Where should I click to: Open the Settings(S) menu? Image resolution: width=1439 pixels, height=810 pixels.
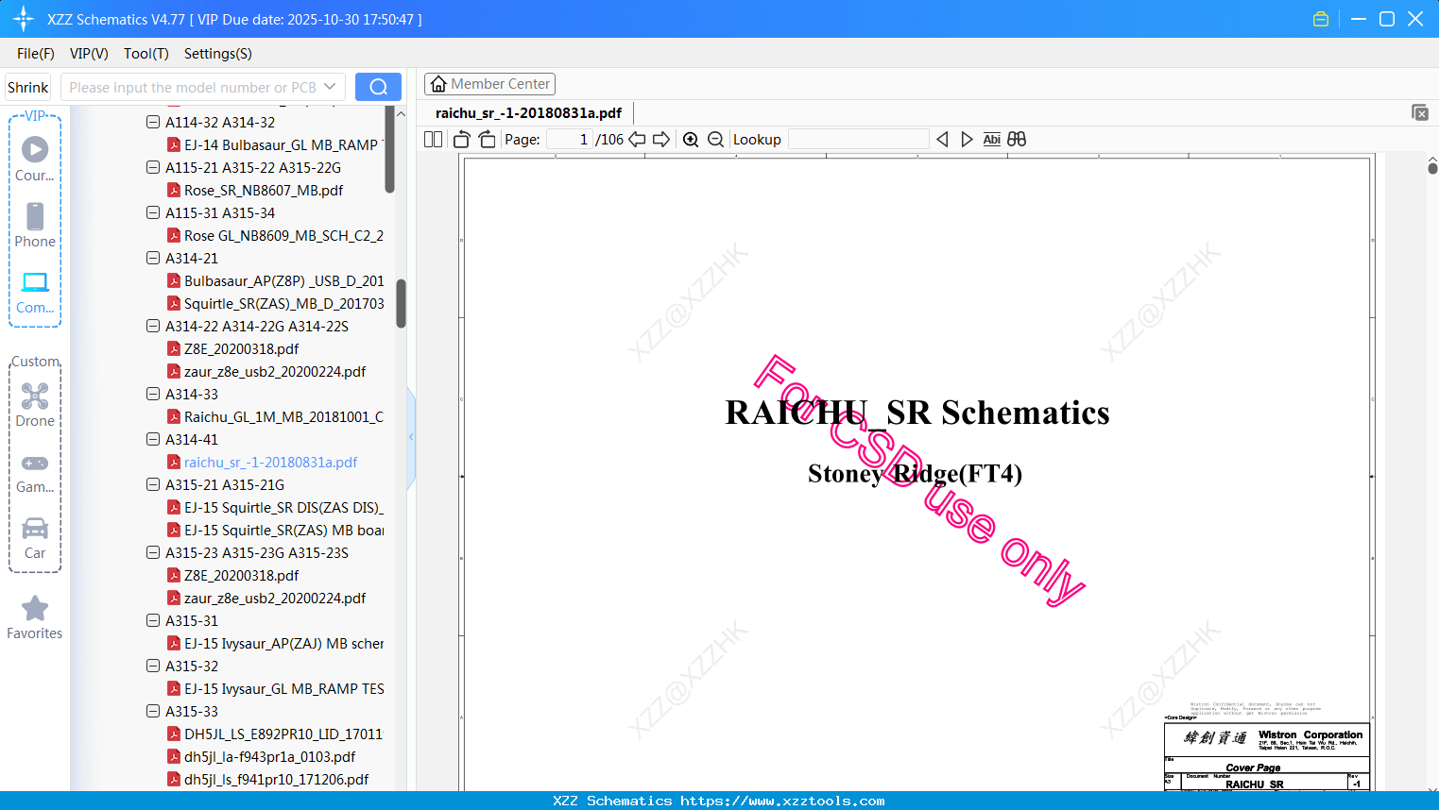218,54
